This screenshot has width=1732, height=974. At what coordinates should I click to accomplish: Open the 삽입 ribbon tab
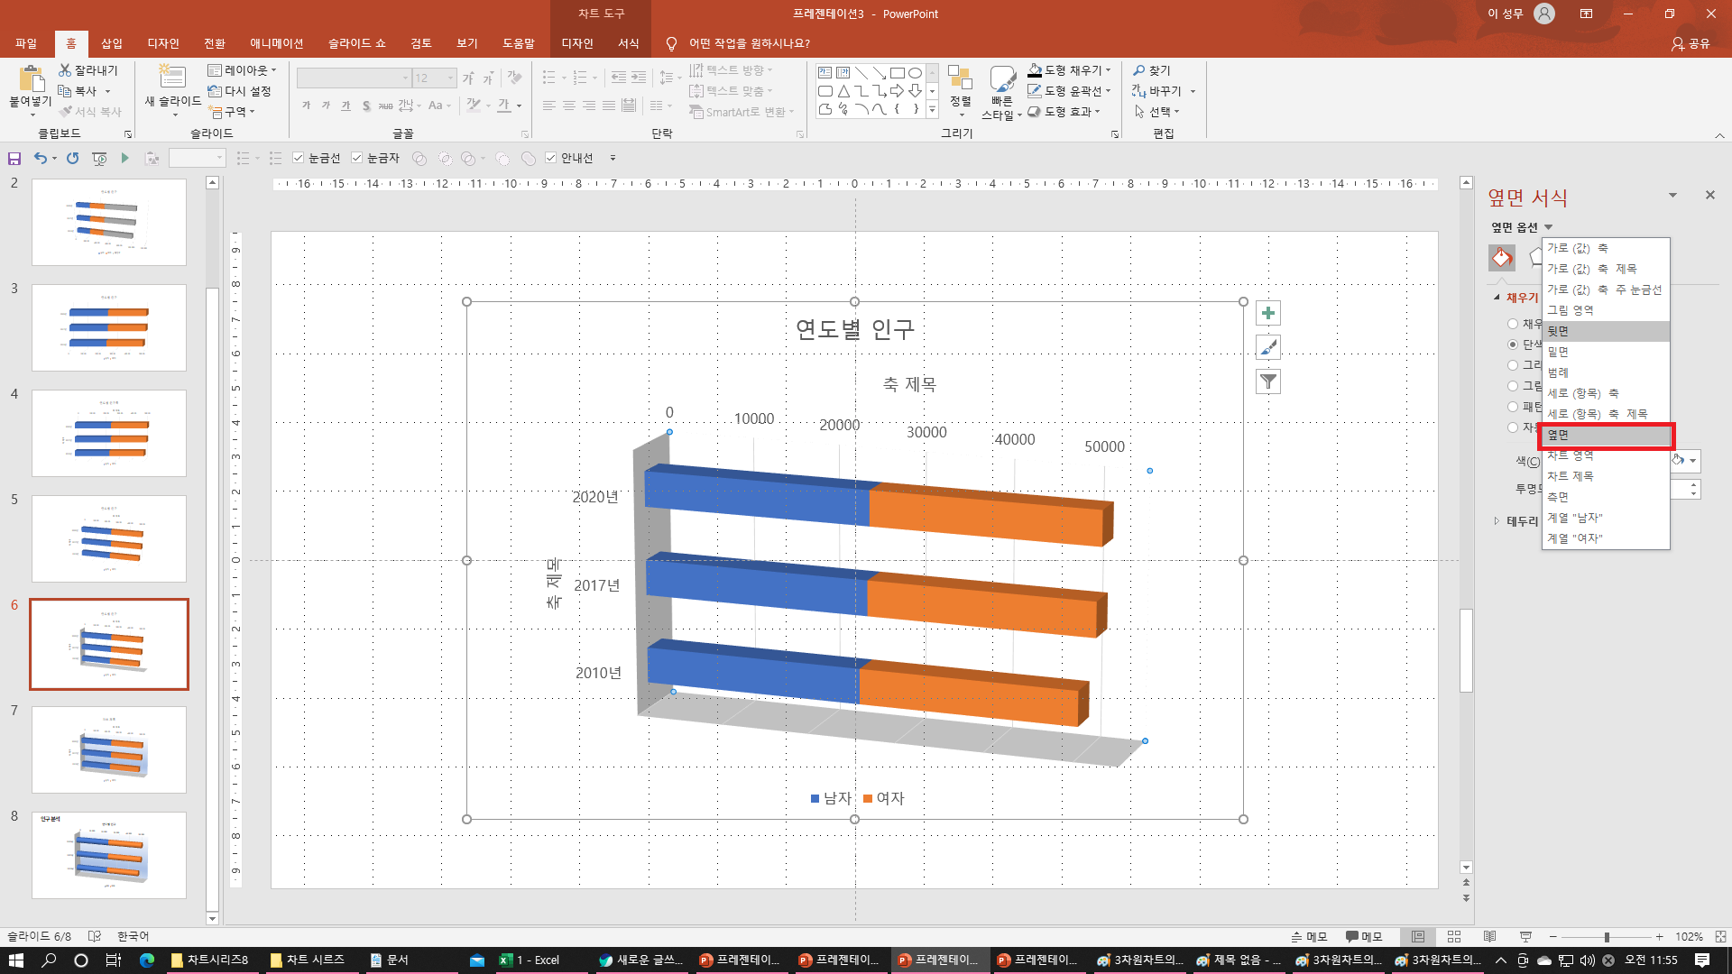click(112, 43)
